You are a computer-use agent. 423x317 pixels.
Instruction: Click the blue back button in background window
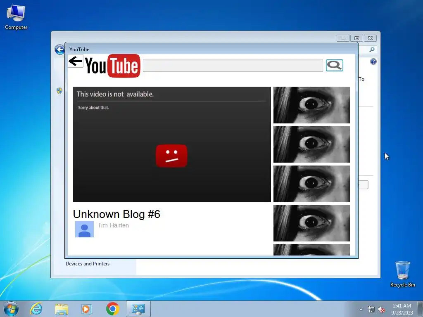pos(59,50)
